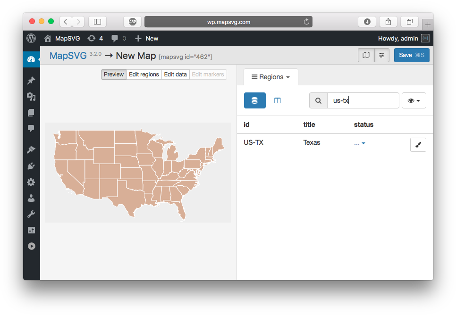
Task: Select the US-TX id cell
Action: point(253,143)
